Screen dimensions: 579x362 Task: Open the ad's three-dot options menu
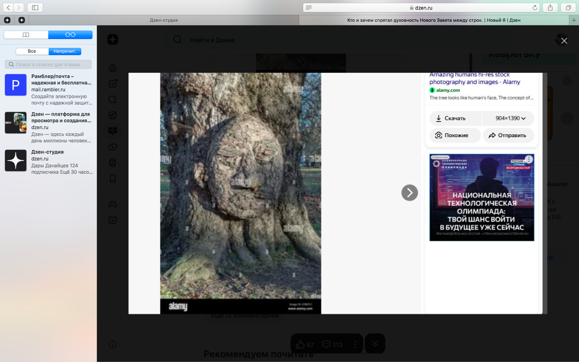click(529, 159)
